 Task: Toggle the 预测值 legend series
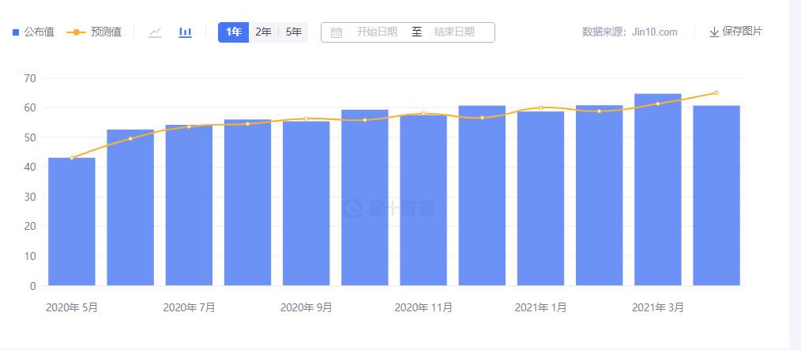click(94, 32)
